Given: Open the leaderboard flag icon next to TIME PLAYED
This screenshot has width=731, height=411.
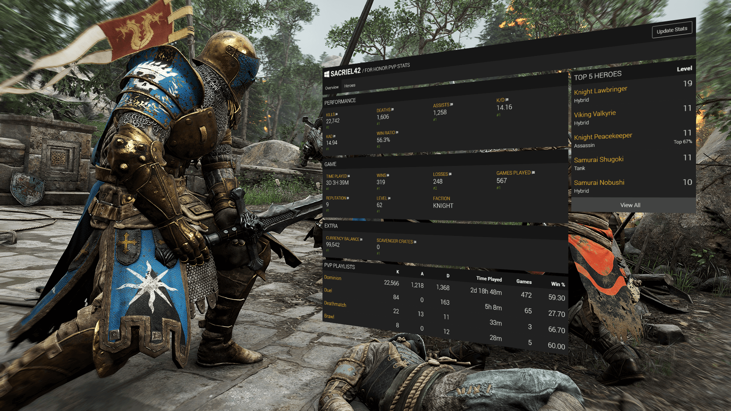Looking at the screenshot, I should [349, 176].
